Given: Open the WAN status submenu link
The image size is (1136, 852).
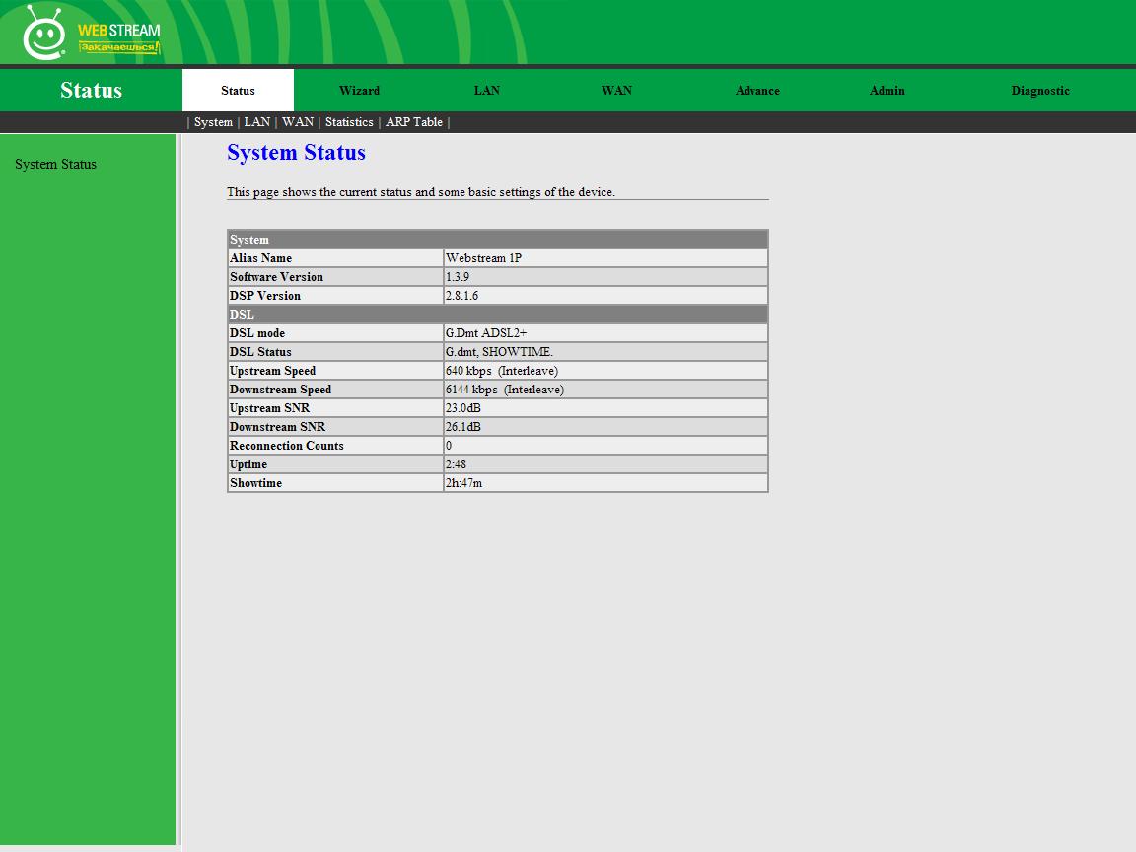Looking at the screenshot, I should tap(298, 122).
